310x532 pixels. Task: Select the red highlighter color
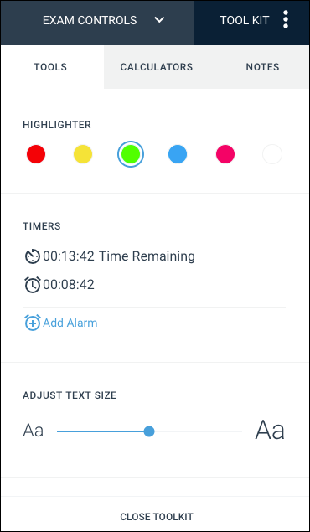(36, 154)
